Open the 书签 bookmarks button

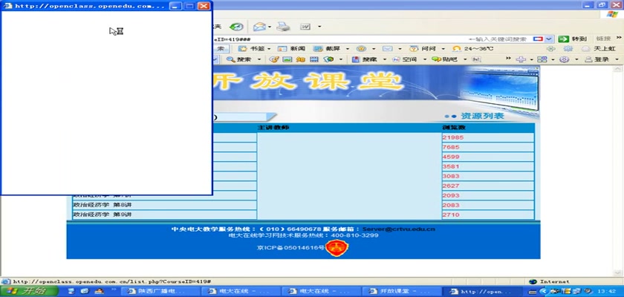pyautogui.click(x=252, y=48)
